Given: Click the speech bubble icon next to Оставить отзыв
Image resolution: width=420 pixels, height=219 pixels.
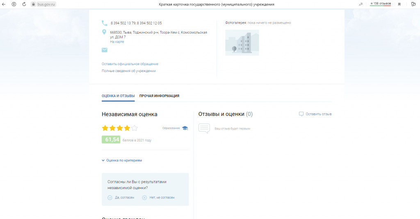Looking at the screenshot, I should [301, 114].
